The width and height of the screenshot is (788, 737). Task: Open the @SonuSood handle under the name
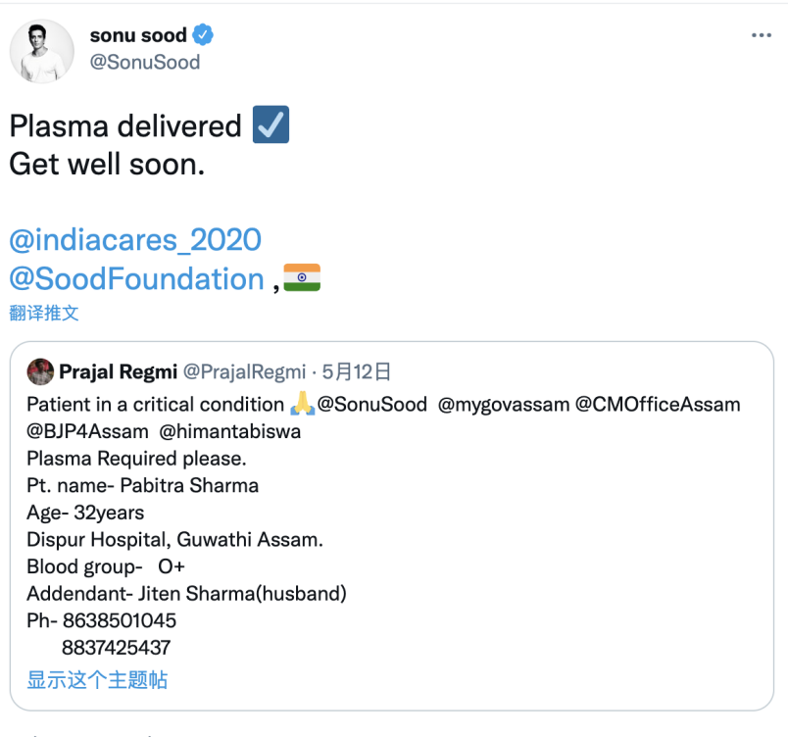(145, 62)
